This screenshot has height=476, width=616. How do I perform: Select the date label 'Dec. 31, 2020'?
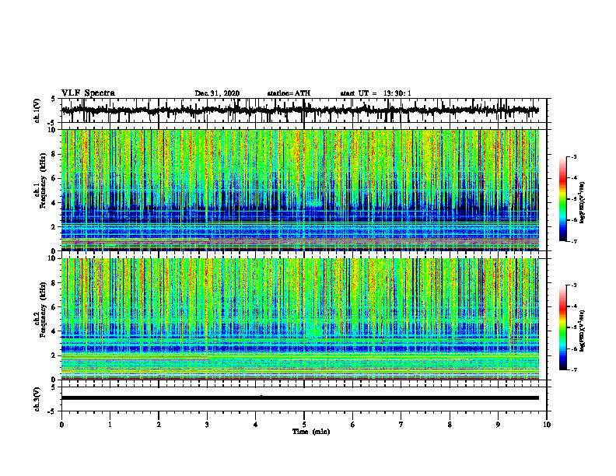(217, 93)
